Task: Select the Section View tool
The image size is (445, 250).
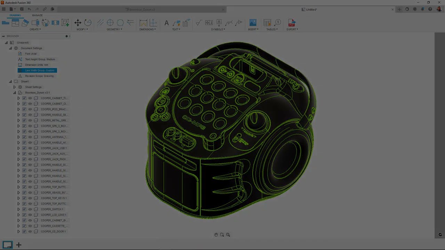Action: coord(25,23)
